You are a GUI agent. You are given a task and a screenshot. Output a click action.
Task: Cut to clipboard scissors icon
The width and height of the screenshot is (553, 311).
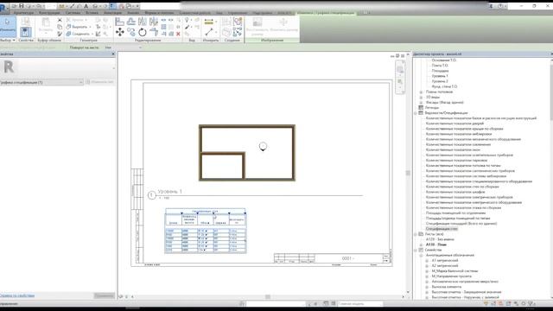coord(60,20)
